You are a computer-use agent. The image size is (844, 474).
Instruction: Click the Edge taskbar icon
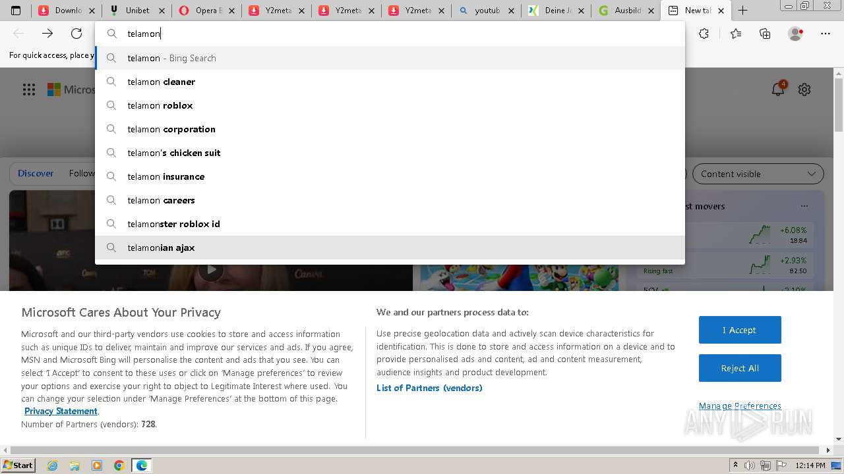point(142,465)
